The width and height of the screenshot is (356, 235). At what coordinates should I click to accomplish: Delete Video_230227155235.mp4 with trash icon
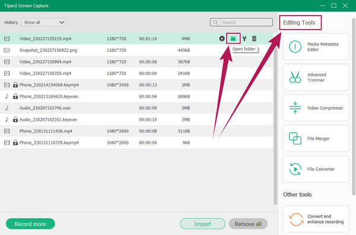(254, 38)
